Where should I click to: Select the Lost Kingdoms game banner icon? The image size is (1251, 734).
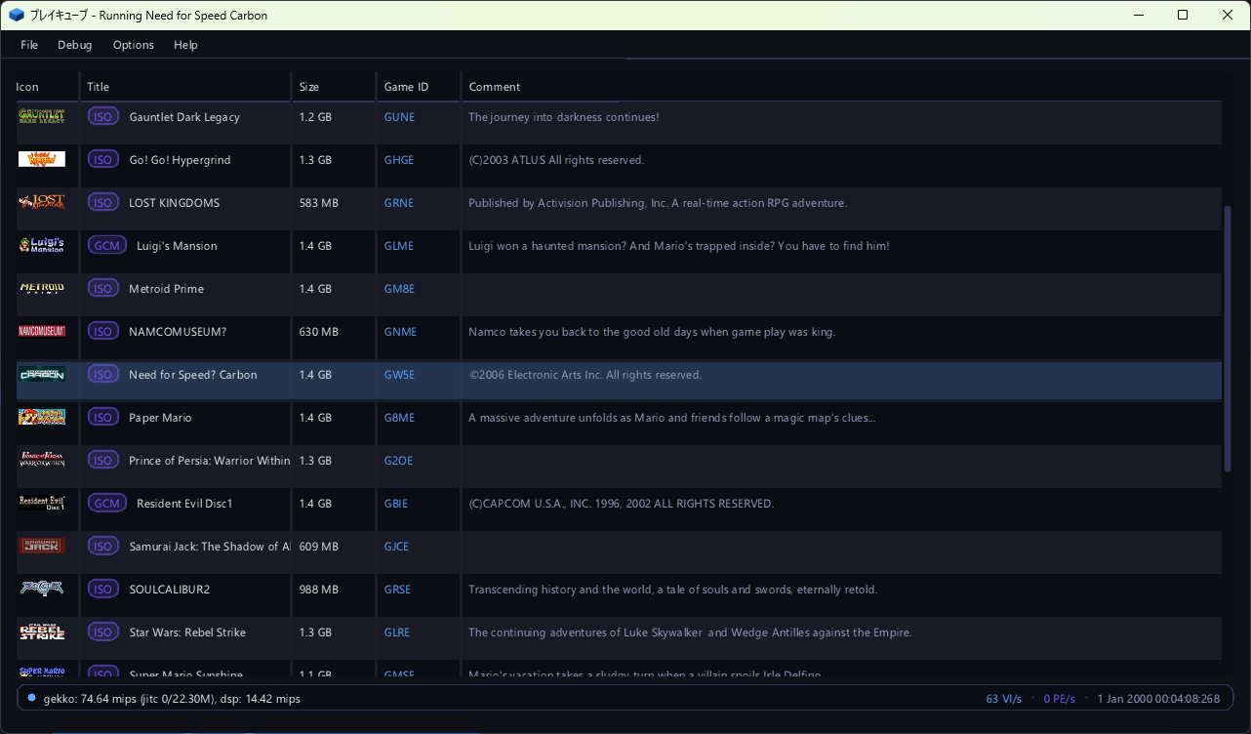coord(42,202)
